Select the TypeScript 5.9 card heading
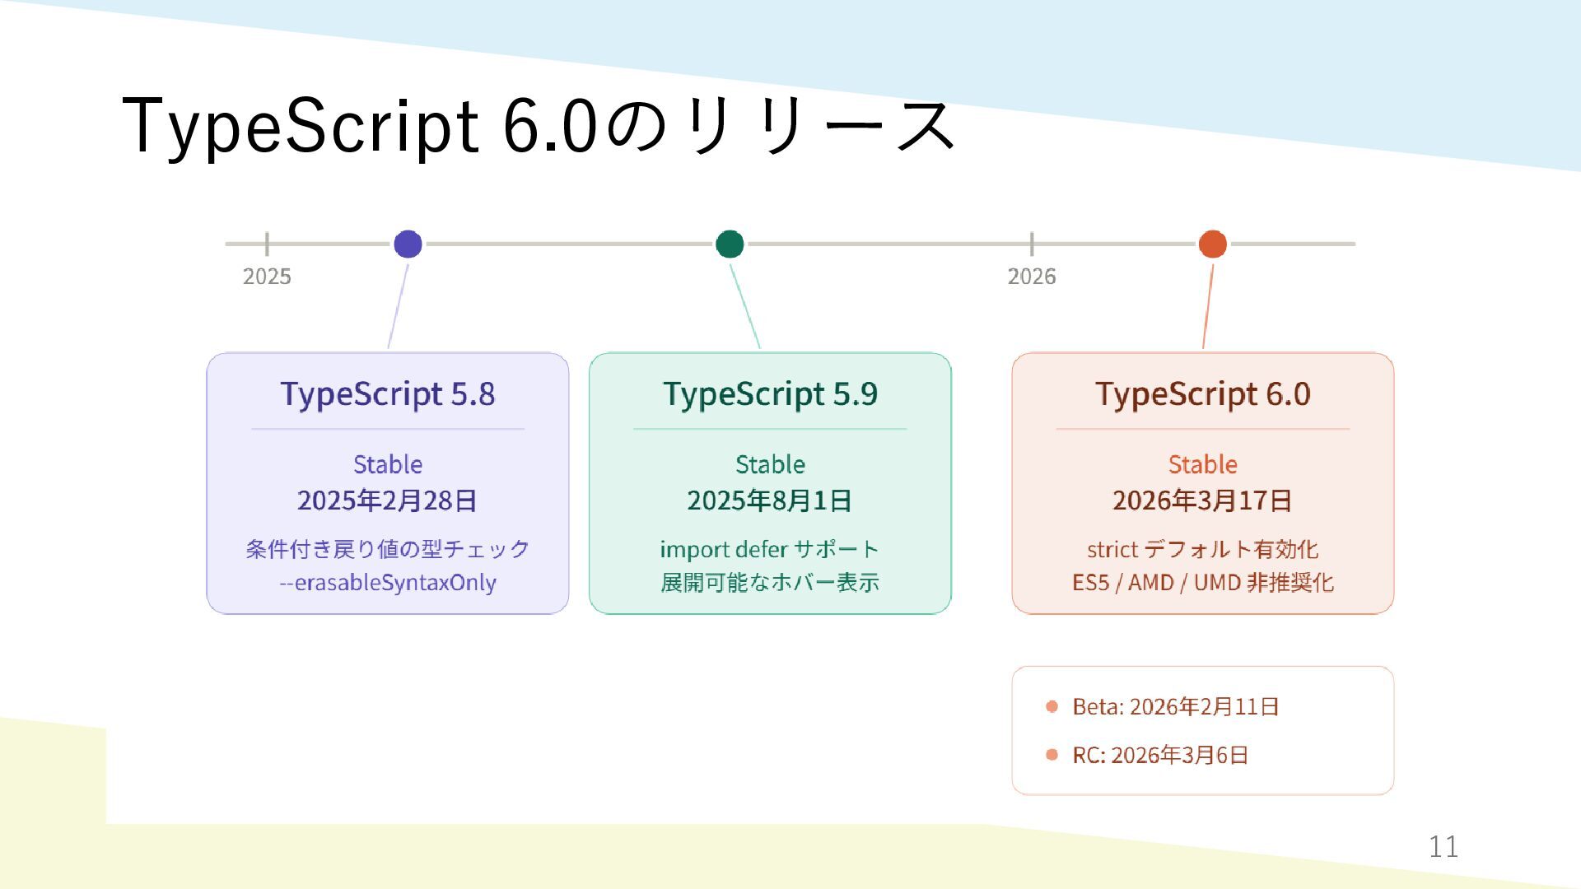Image resolution: width=1581 pixels, height=889 pixels. click(x=770, y=394)
